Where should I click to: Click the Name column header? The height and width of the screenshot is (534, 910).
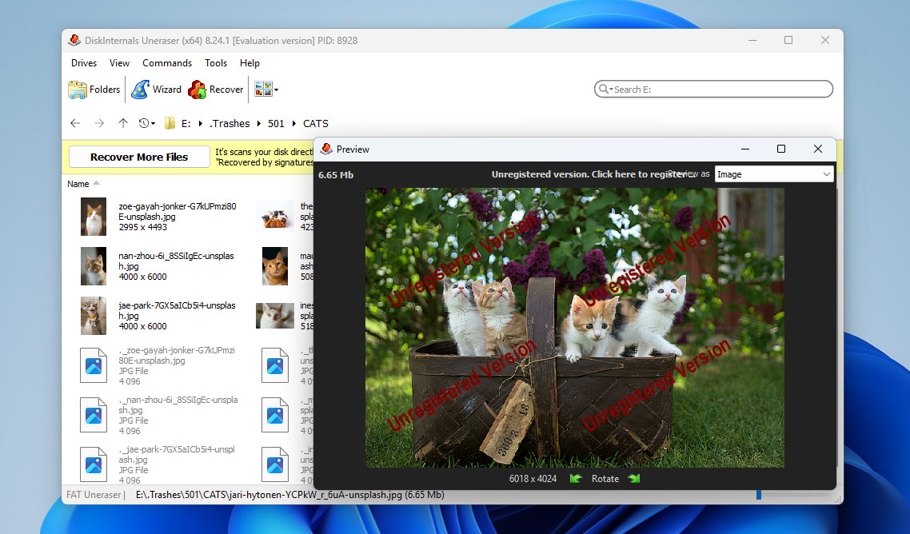tap(78, 184)
